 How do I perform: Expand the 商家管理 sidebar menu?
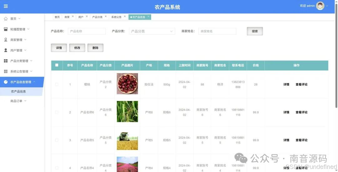25,40
